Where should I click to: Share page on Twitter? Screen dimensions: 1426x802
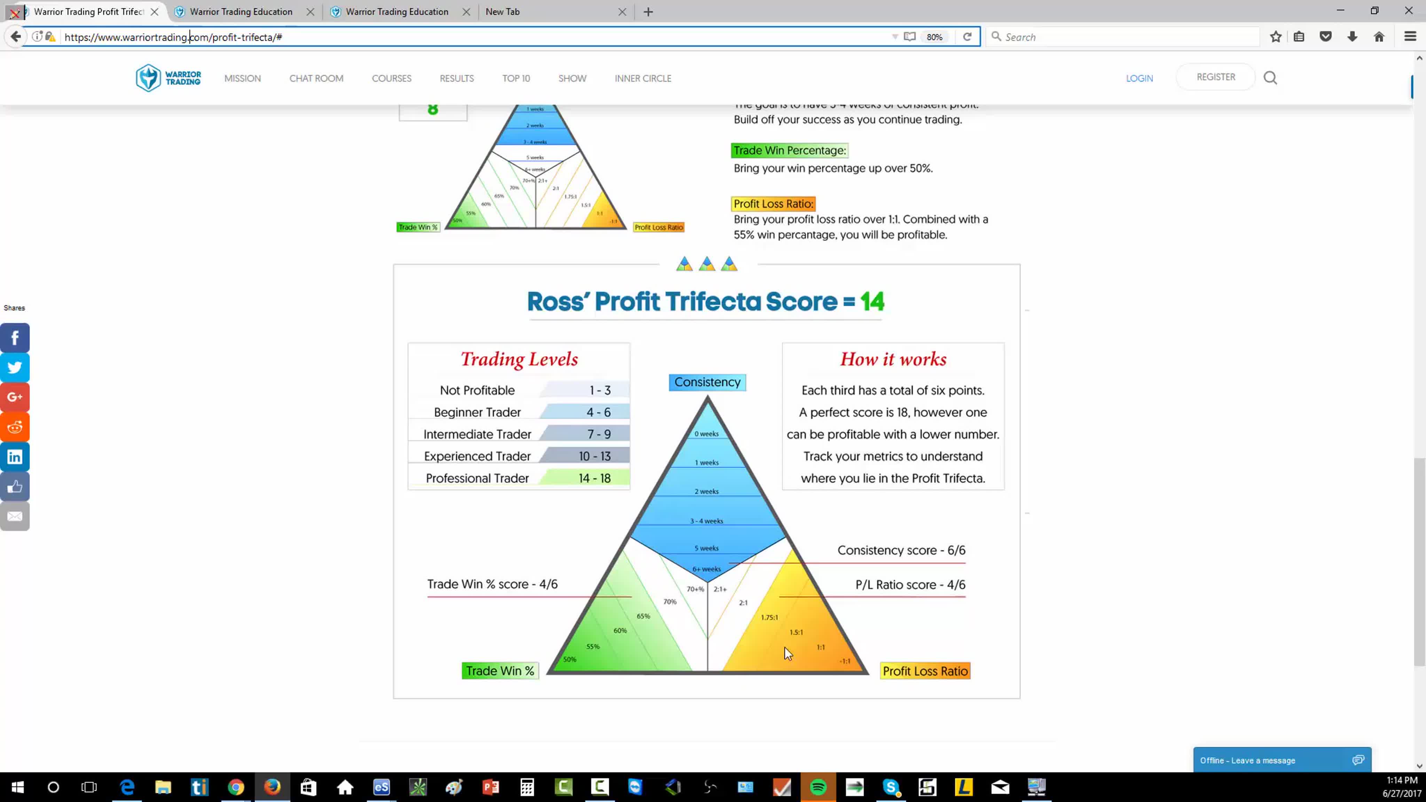tap(15, 368)
